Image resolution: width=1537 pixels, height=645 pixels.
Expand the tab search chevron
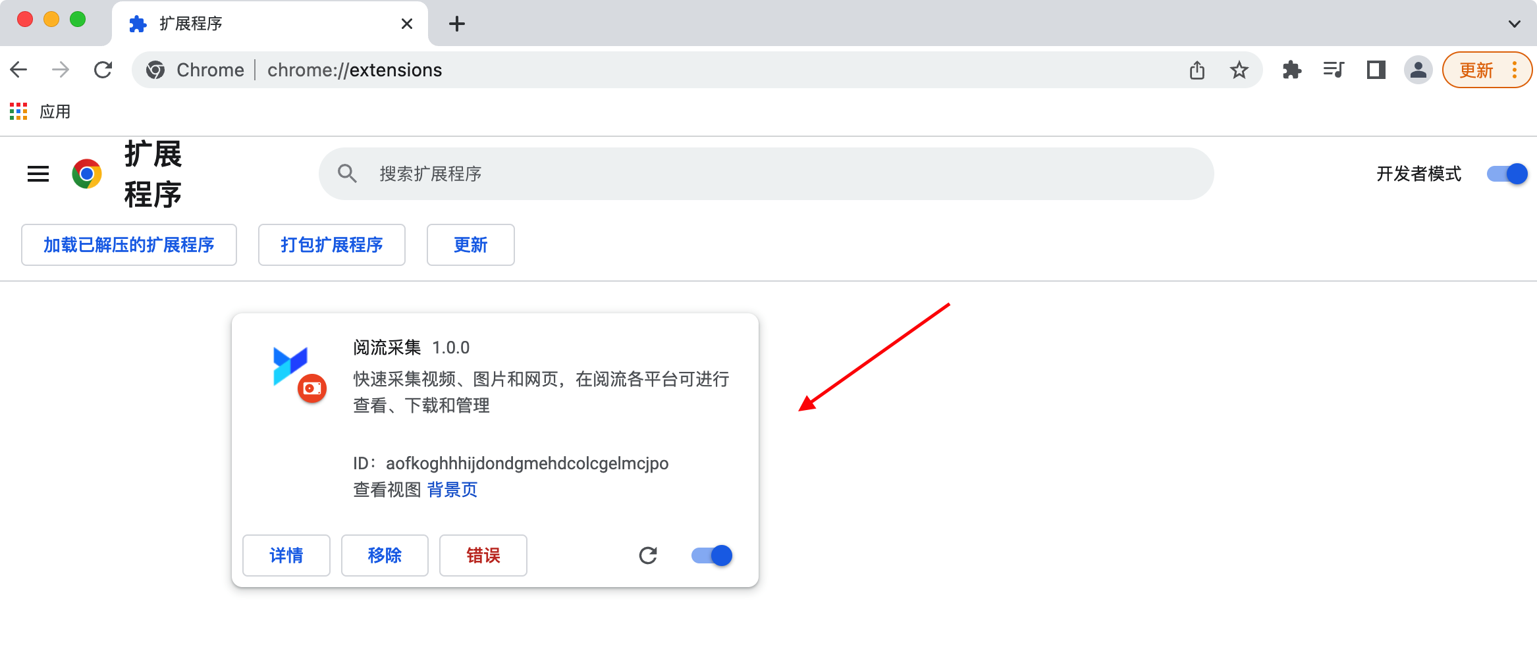coord(1514,24)
